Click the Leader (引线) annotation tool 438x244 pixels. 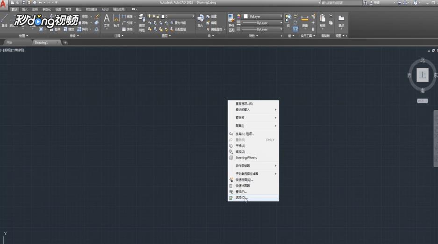point(127,23)
